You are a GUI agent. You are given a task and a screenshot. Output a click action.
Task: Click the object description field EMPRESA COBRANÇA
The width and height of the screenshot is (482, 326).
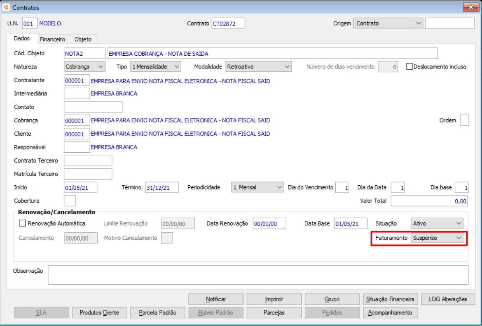tap(272, 53)
